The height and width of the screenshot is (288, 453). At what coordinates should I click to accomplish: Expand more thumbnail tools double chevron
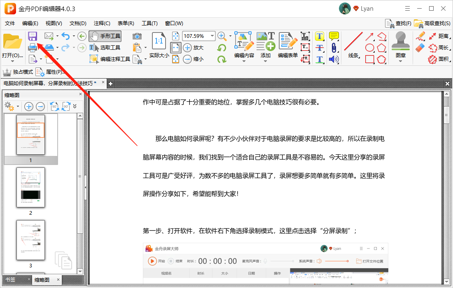click(x=75, y=107)
